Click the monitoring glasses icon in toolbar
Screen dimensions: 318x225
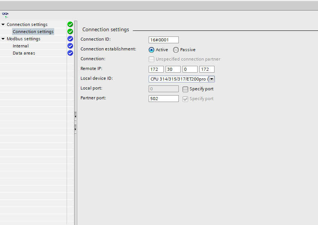click(5, 15)
